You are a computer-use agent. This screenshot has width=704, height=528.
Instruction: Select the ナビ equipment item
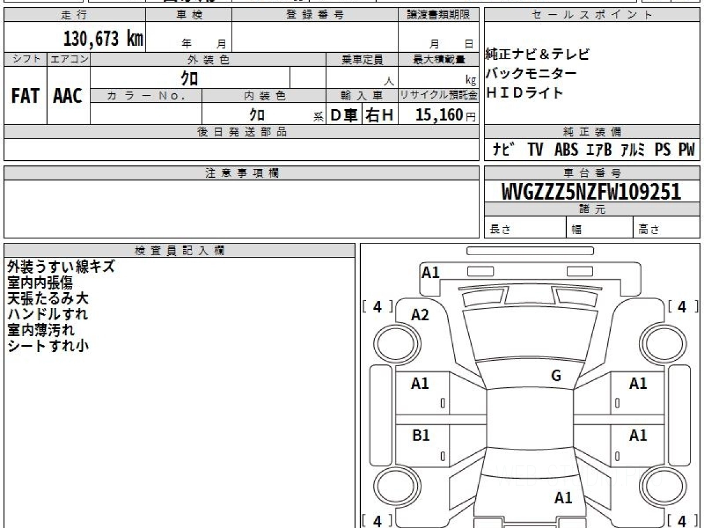pyautogui.click(x=504, y=150)
